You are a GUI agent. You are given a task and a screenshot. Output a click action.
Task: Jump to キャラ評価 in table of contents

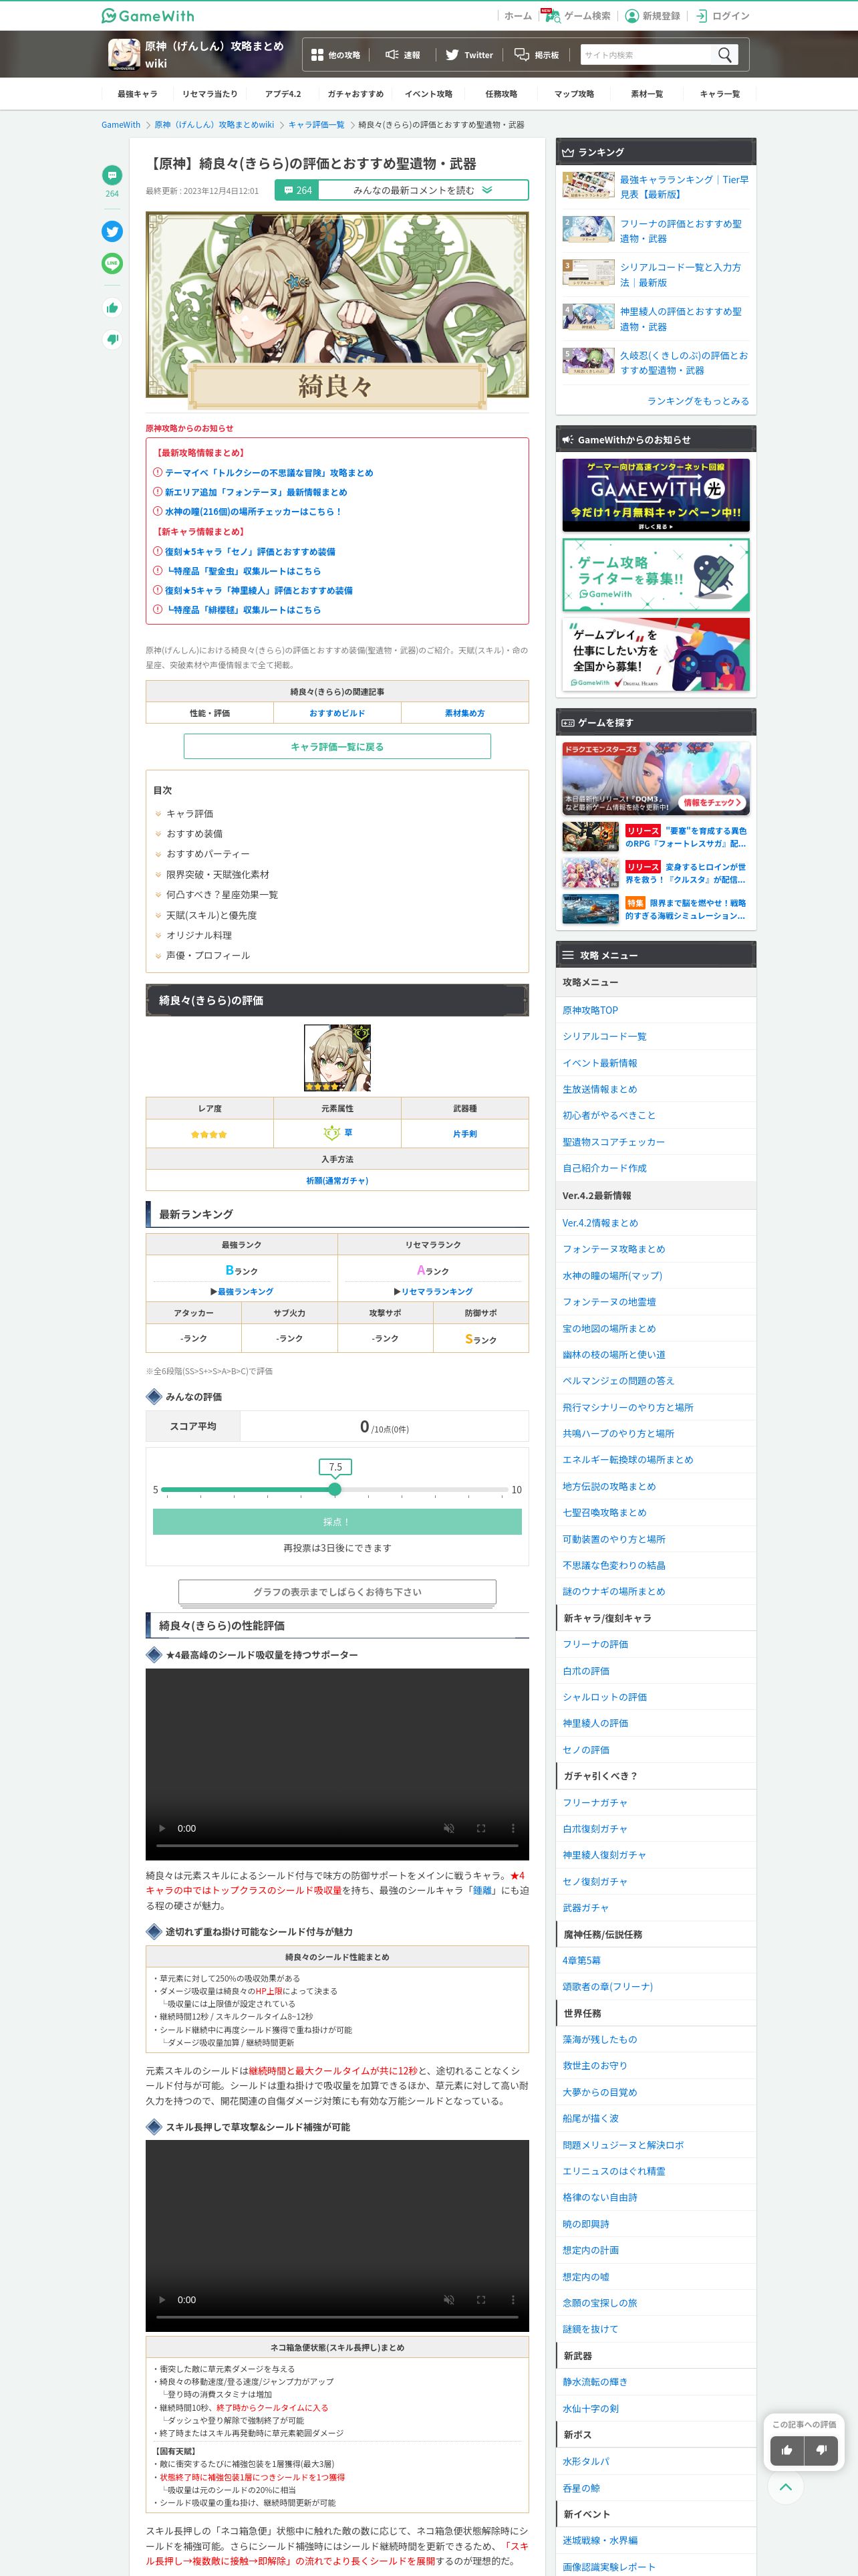pyautogui.click(x=189, y=814)
